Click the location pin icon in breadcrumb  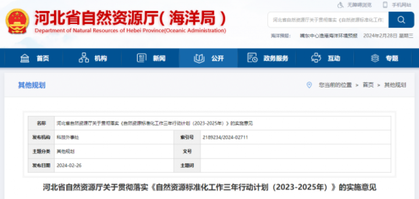click(309, 85)
